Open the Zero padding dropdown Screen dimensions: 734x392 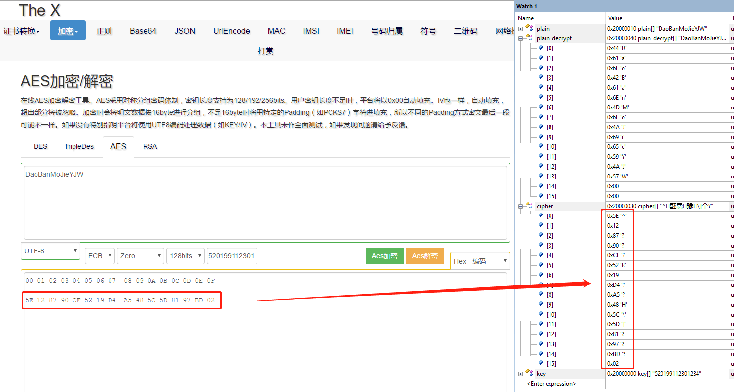(x=140, y=255)
